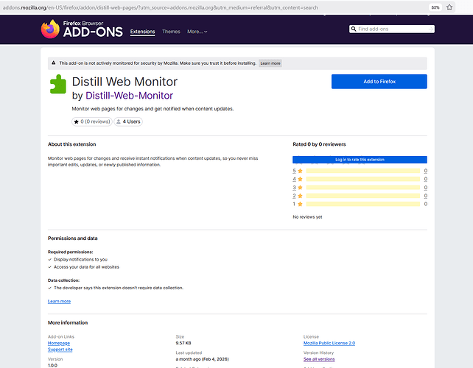Click the green puzzle piece extension icon
The width and height of the screenshot is (473, 368).
coord(57,85)
